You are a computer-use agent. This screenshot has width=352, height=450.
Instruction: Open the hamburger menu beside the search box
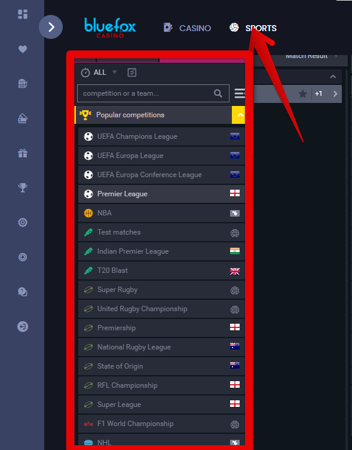pos(240,93)
